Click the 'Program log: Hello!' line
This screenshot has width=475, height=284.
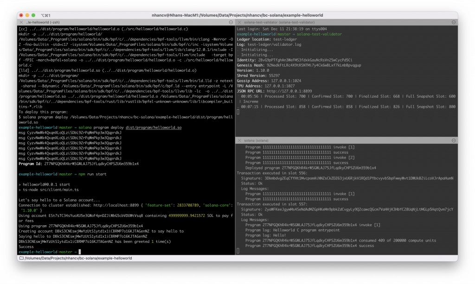pyautogui.click(x=266, y=235)
